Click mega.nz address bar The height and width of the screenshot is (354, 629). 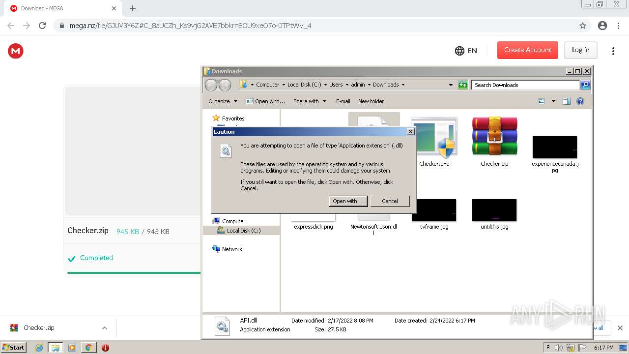click(314, 26)
